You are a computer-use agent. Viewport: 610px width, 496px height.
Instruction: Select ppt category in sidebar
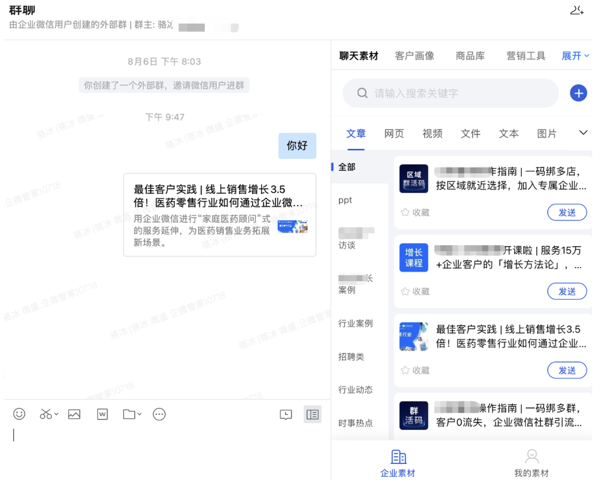[345, 200]
